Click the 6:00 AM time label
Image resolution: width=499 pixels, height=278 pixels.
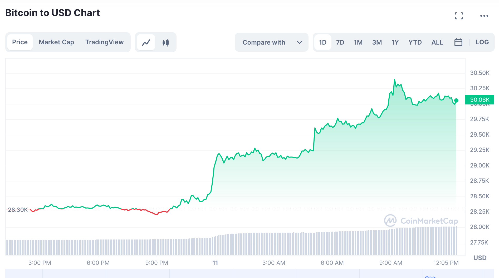pyautogui.click(x=332, y=263)
